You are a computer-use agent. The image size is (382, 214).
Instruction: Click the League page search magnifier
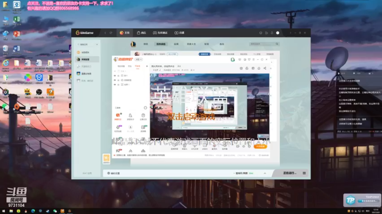(277, 44)
